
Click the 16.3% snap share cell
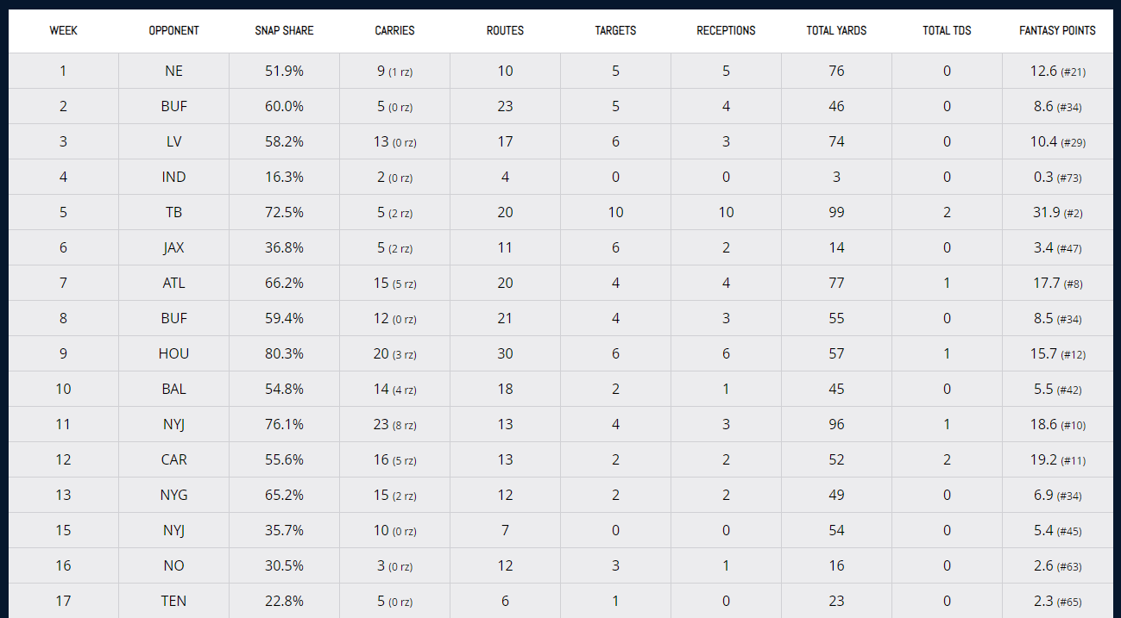tap(284, 177)
